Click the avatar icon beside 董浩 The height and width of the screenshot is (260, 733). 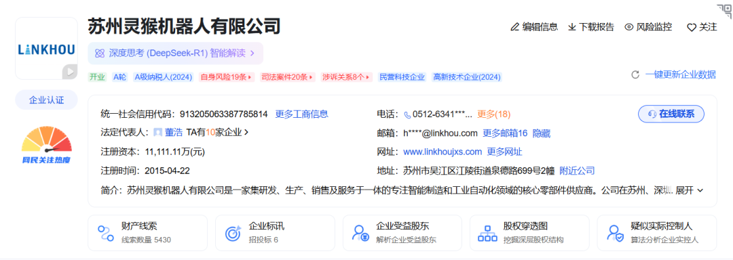158,132
